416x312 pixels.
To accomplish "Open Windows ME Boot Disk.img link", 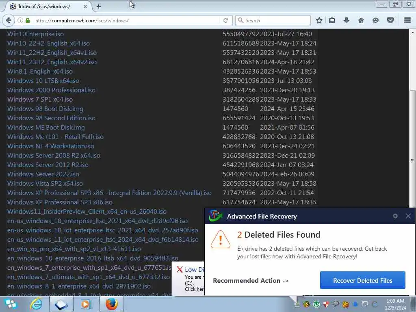I will click(46, 127).
